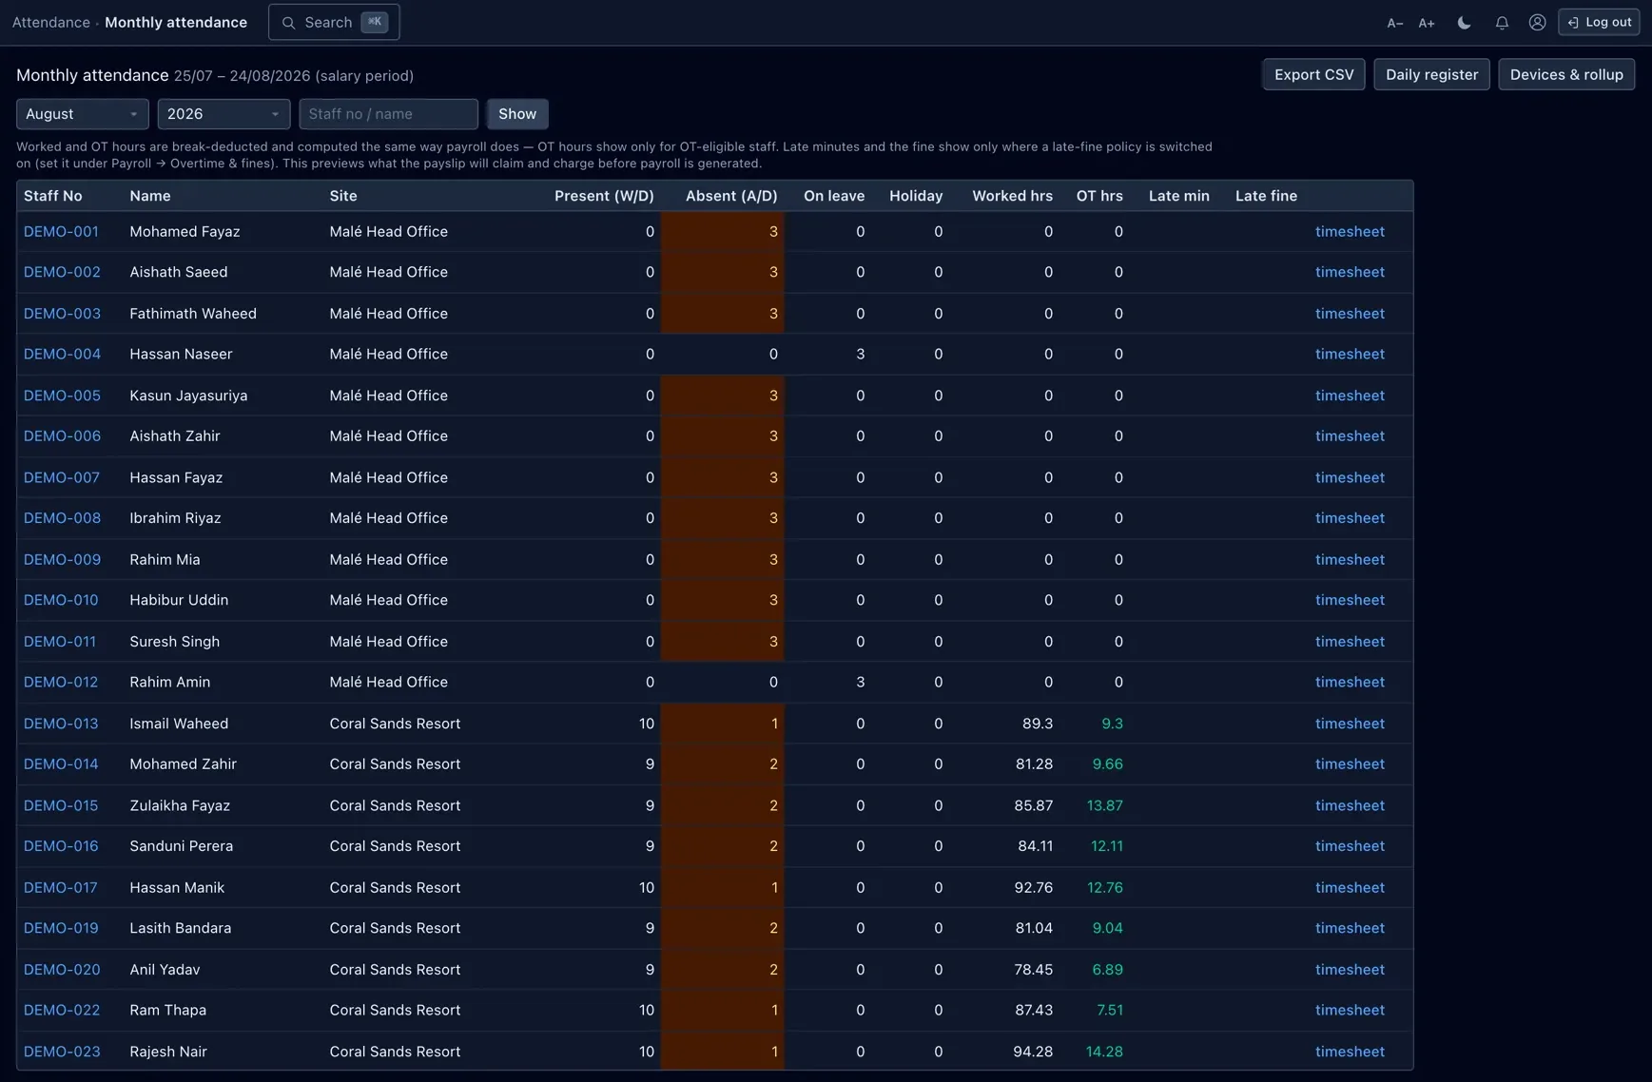Open staff DEMO-002 link
Screen dimensions: 1652x1082
coord(62,272)
